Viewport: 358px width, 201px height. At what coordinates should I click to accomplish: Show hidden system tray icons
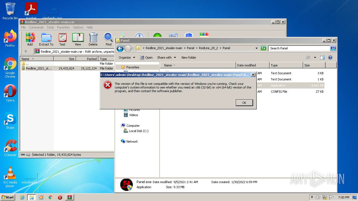312,197
